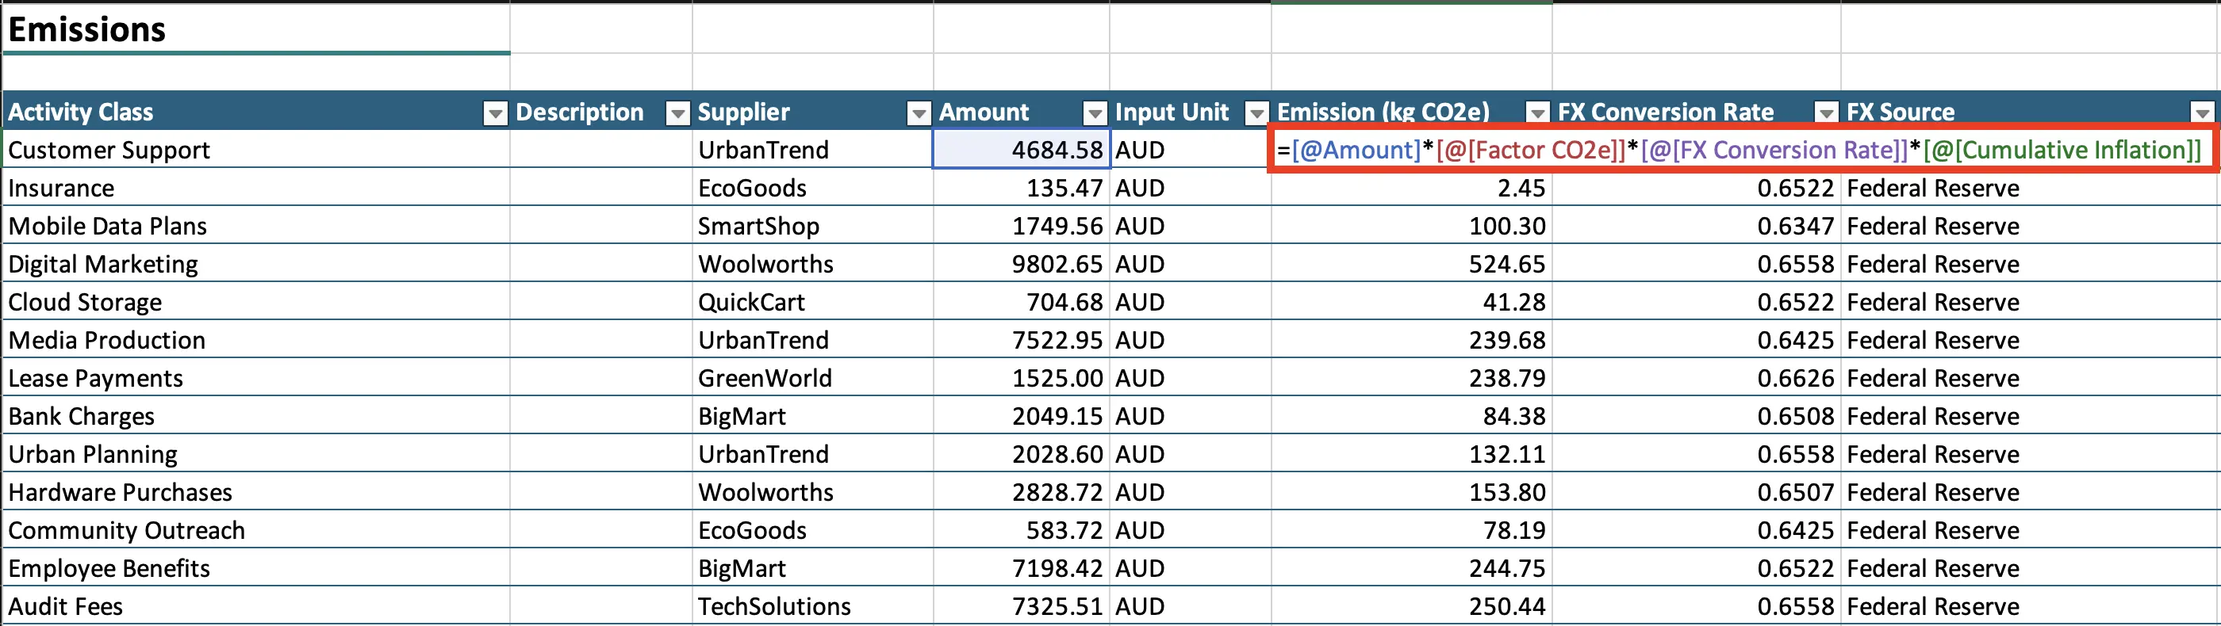Select amount 1749.56 cell
Viewport: 2221px width, 626px height.
1022,226
